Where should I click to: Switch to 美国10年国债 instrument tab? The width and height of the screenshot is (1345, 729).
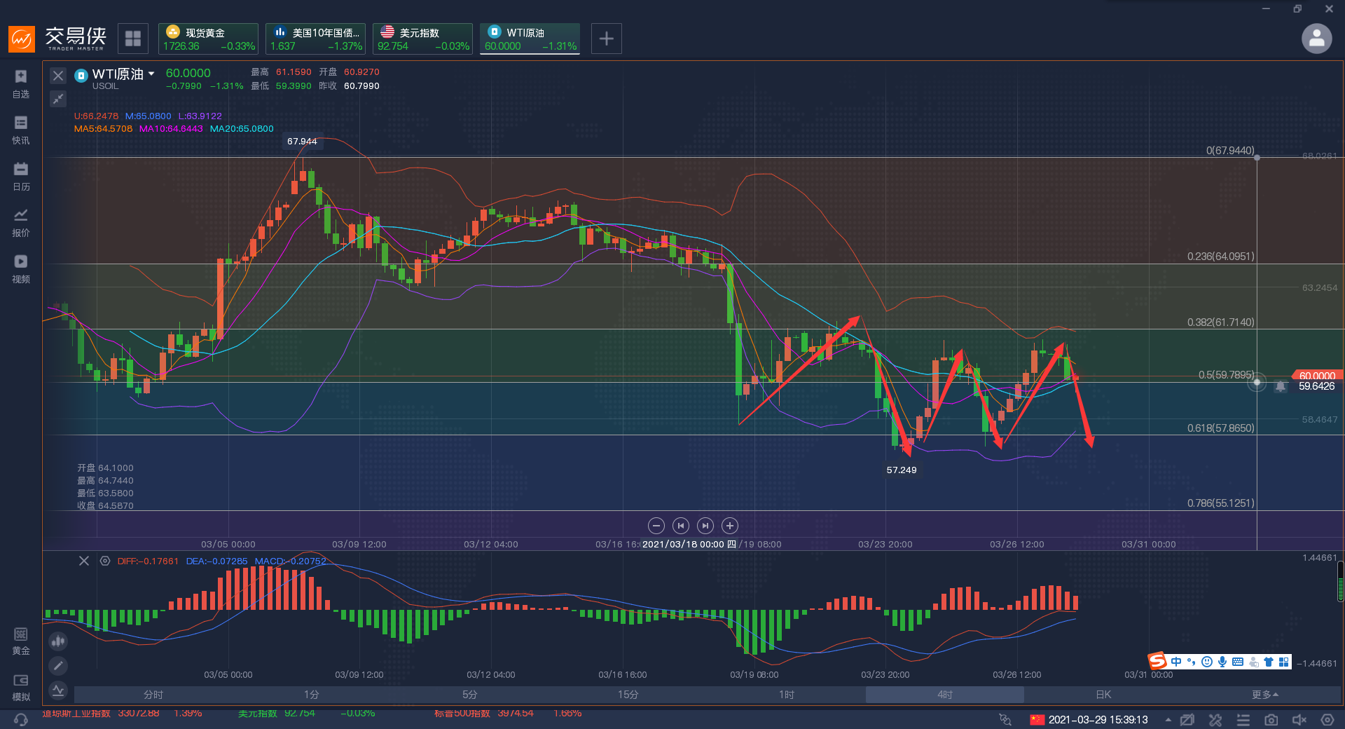coord(315,39)
